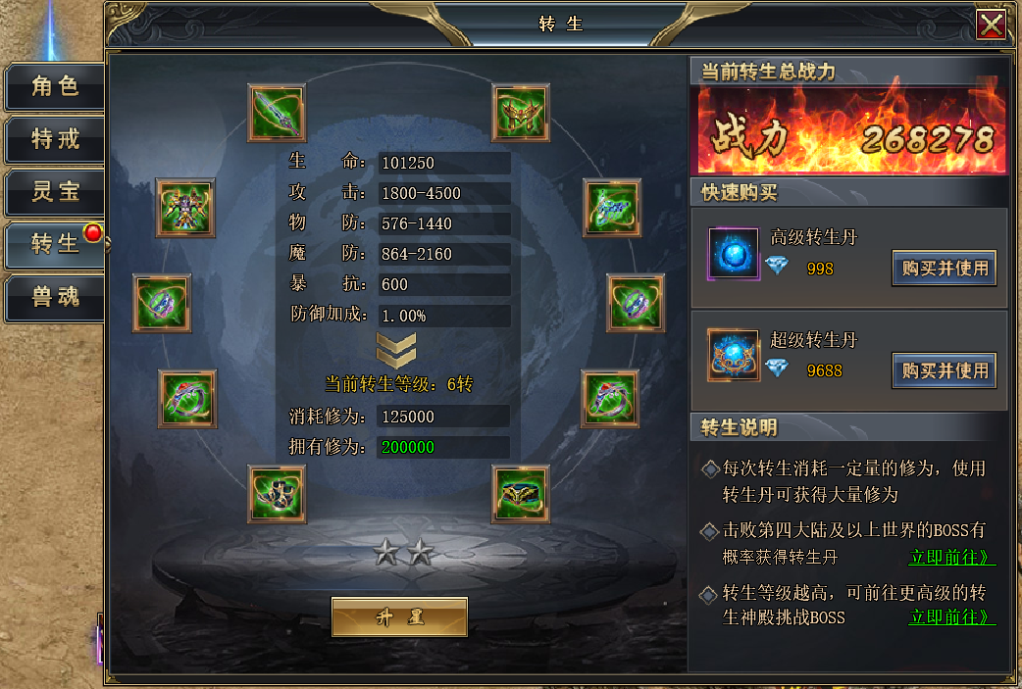Image resolution: width=1022 pixels, height=689 pixels.
Task: Buy and use 超级转生丹 for 9688
Action: tap(944, 370)
